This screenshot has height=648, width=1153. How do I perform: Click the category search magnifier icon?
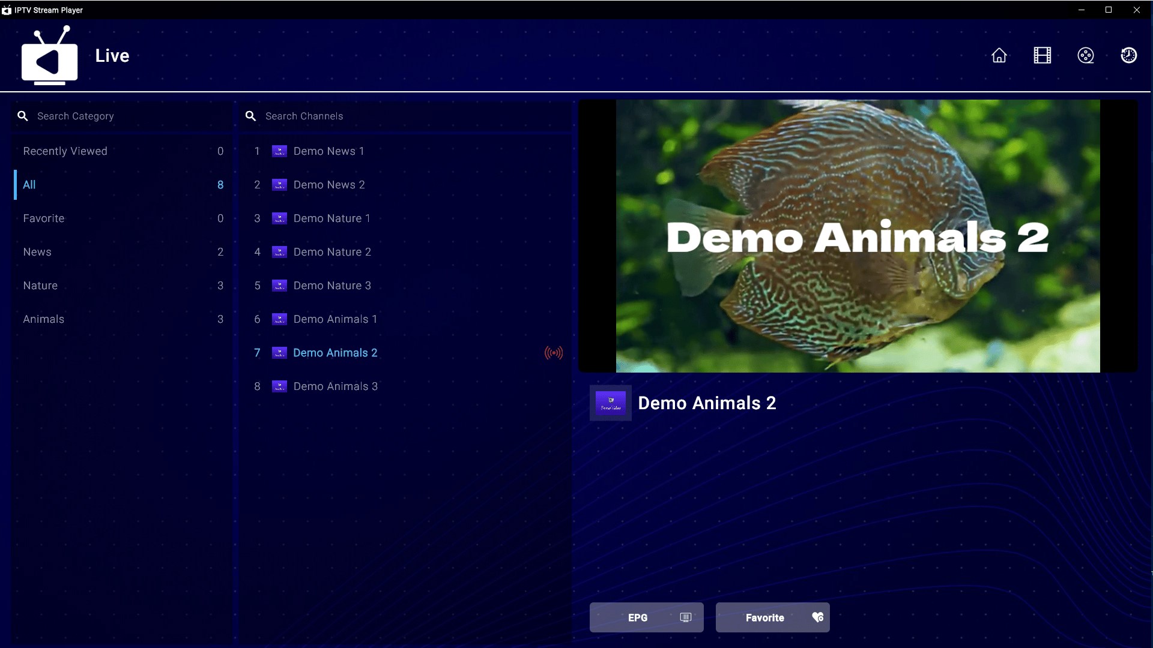(23, 116)
